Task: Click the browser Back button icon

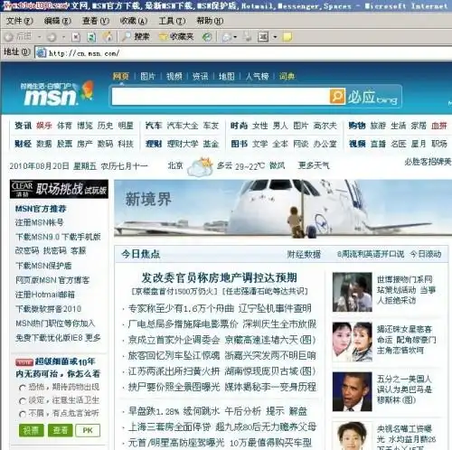Action: coord(9,37)
